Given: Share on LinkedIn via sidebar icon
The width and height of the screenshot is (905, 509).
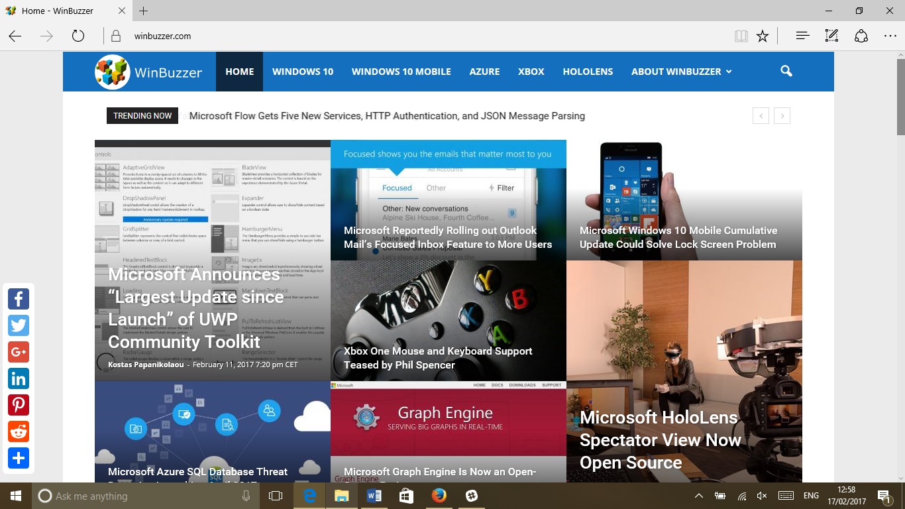Looking at the screenshot, I should 19,378.
